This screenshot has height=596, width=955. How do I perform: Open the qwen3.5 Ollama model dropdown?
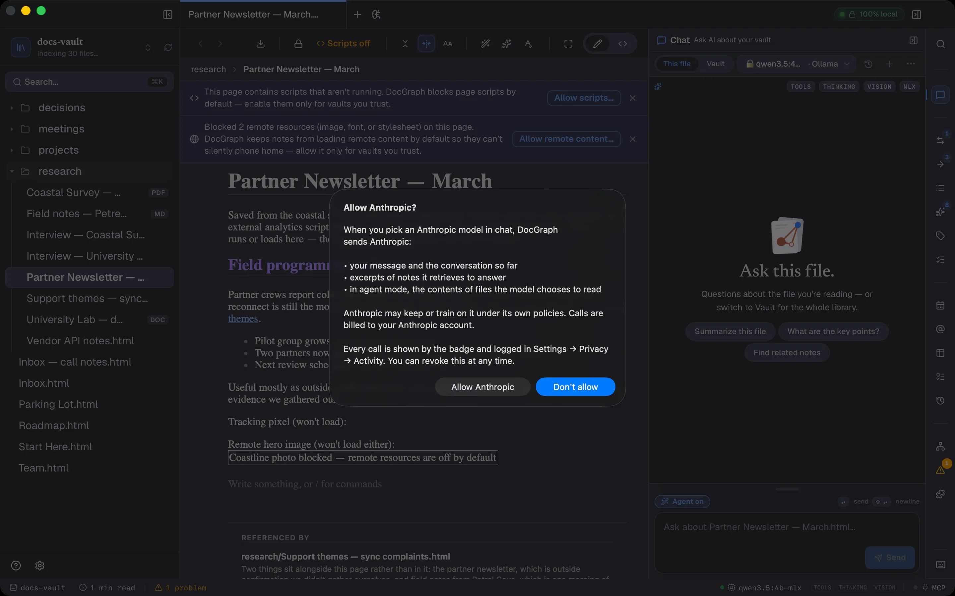coord(797,64)
